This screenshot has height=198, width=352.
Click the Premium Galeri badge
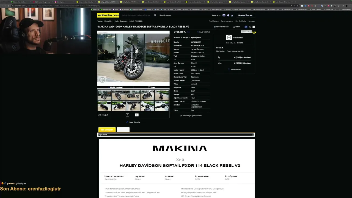pos(247,32)
